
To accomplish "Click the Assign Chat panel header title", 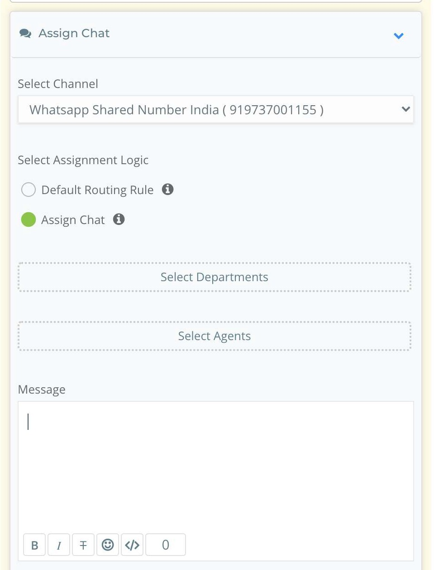I will tap(74, 34).
